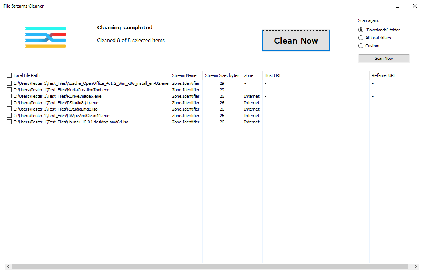This screenshot has width=424, height=275.
Task: Check the RStudioEmg8.iso row checkbox
Action: [9, 109]
